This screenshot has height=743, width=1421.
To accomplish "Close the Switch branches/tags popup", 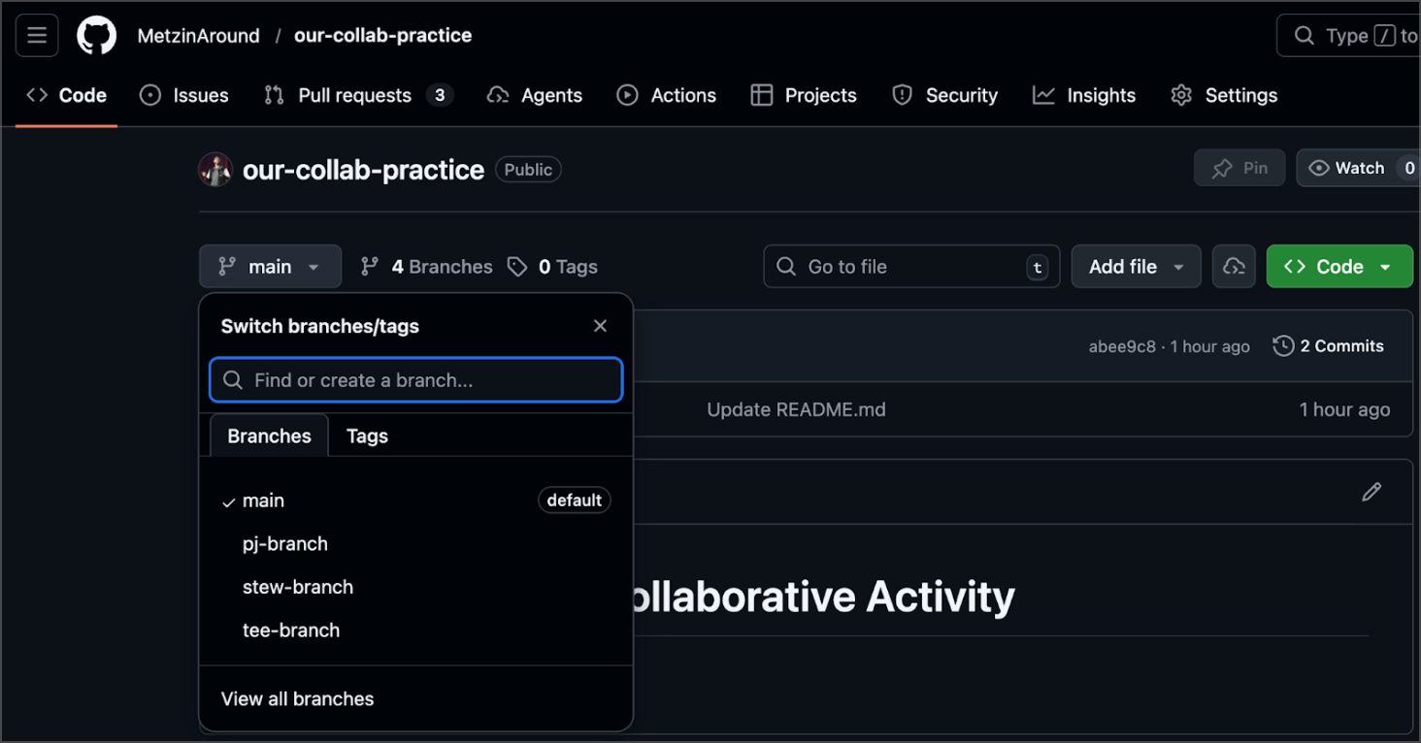I will (x=600, y=326).
